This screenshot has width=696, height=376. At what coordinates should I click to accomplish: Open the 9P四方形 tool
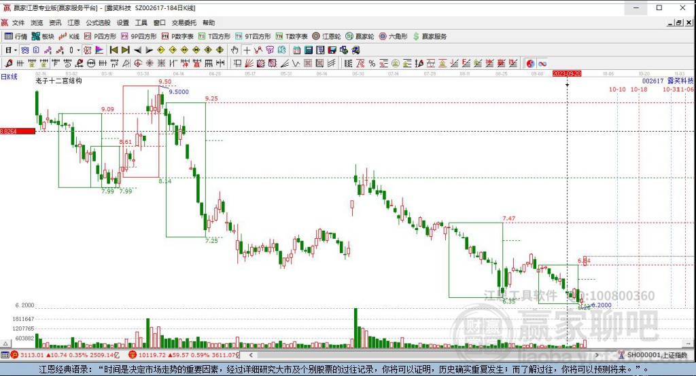tap(139, 37)
